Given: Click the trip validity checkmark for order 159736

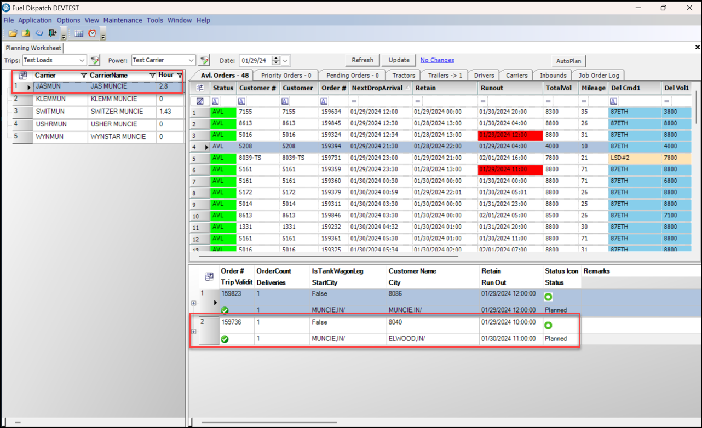Looking at the screenshot, I should tap(225, 339).
